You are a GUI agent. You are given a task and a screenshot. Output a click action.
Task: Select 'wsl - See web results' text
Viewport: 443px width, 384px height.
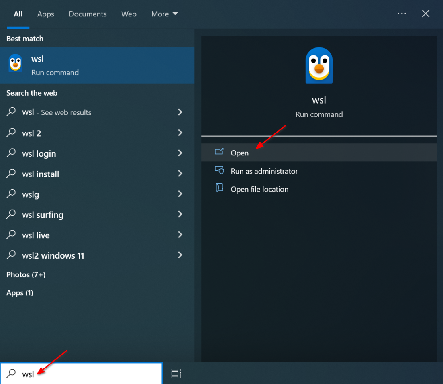[57, 112]
